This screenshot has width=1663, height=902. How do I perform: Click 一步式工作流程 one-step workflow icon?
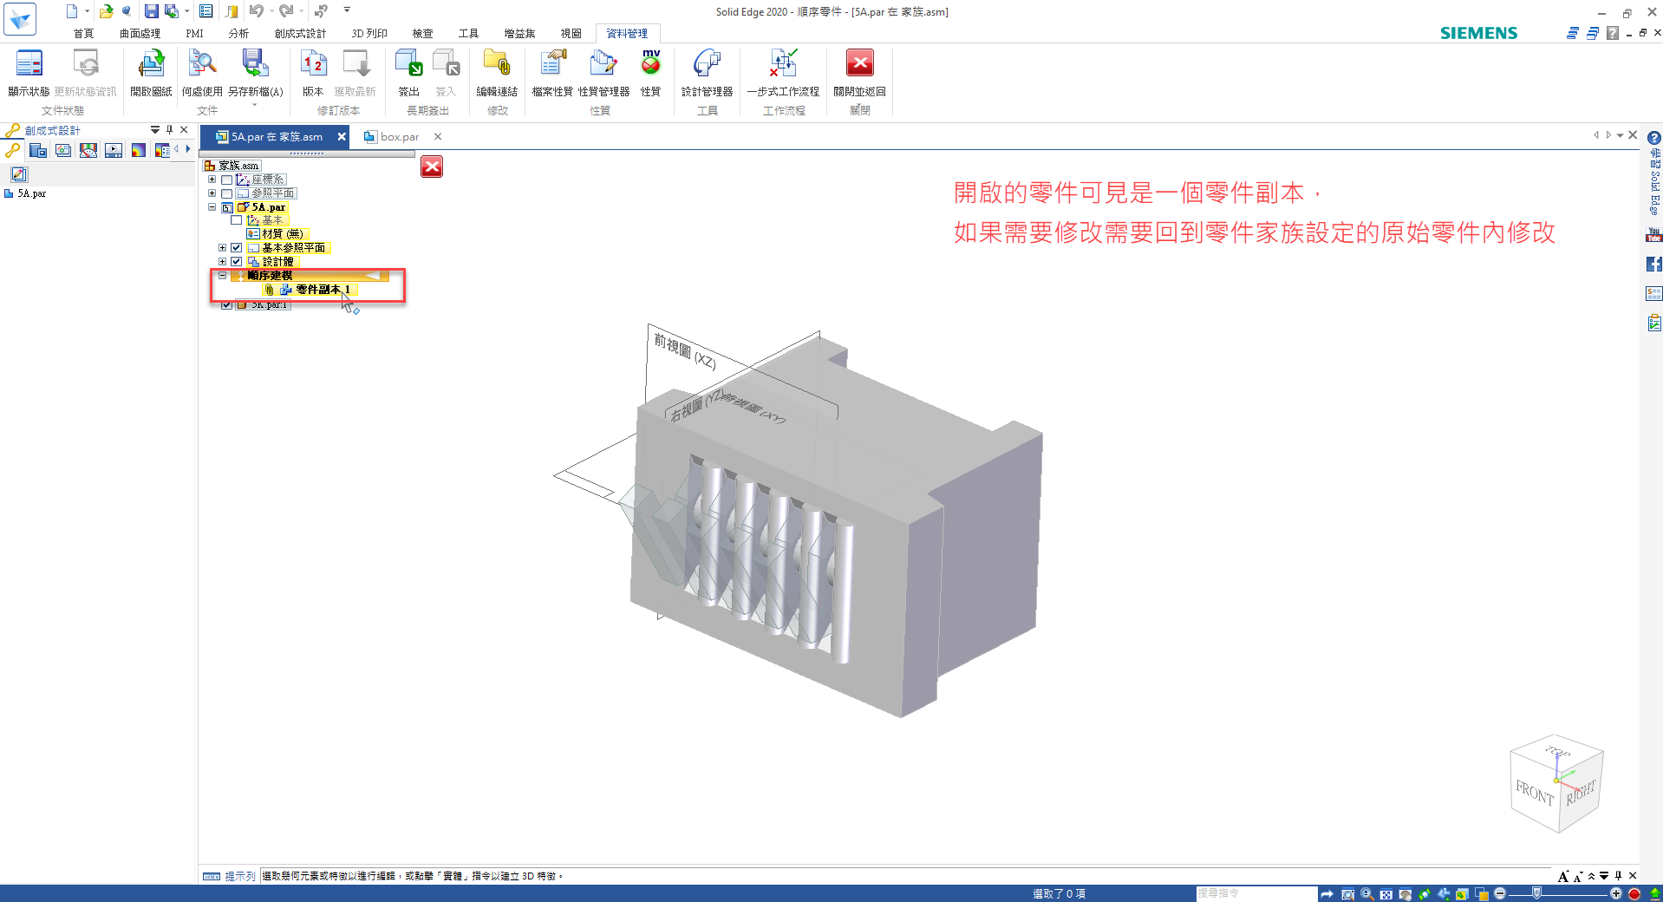point(783,63)
